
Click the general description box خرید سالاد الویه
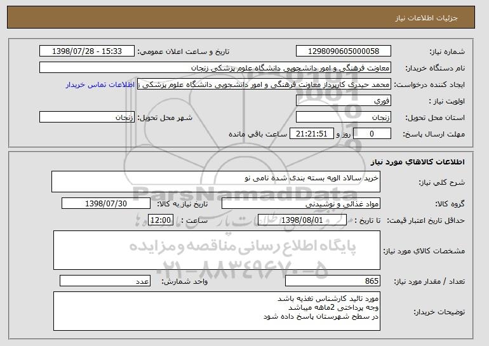[216, 182]
